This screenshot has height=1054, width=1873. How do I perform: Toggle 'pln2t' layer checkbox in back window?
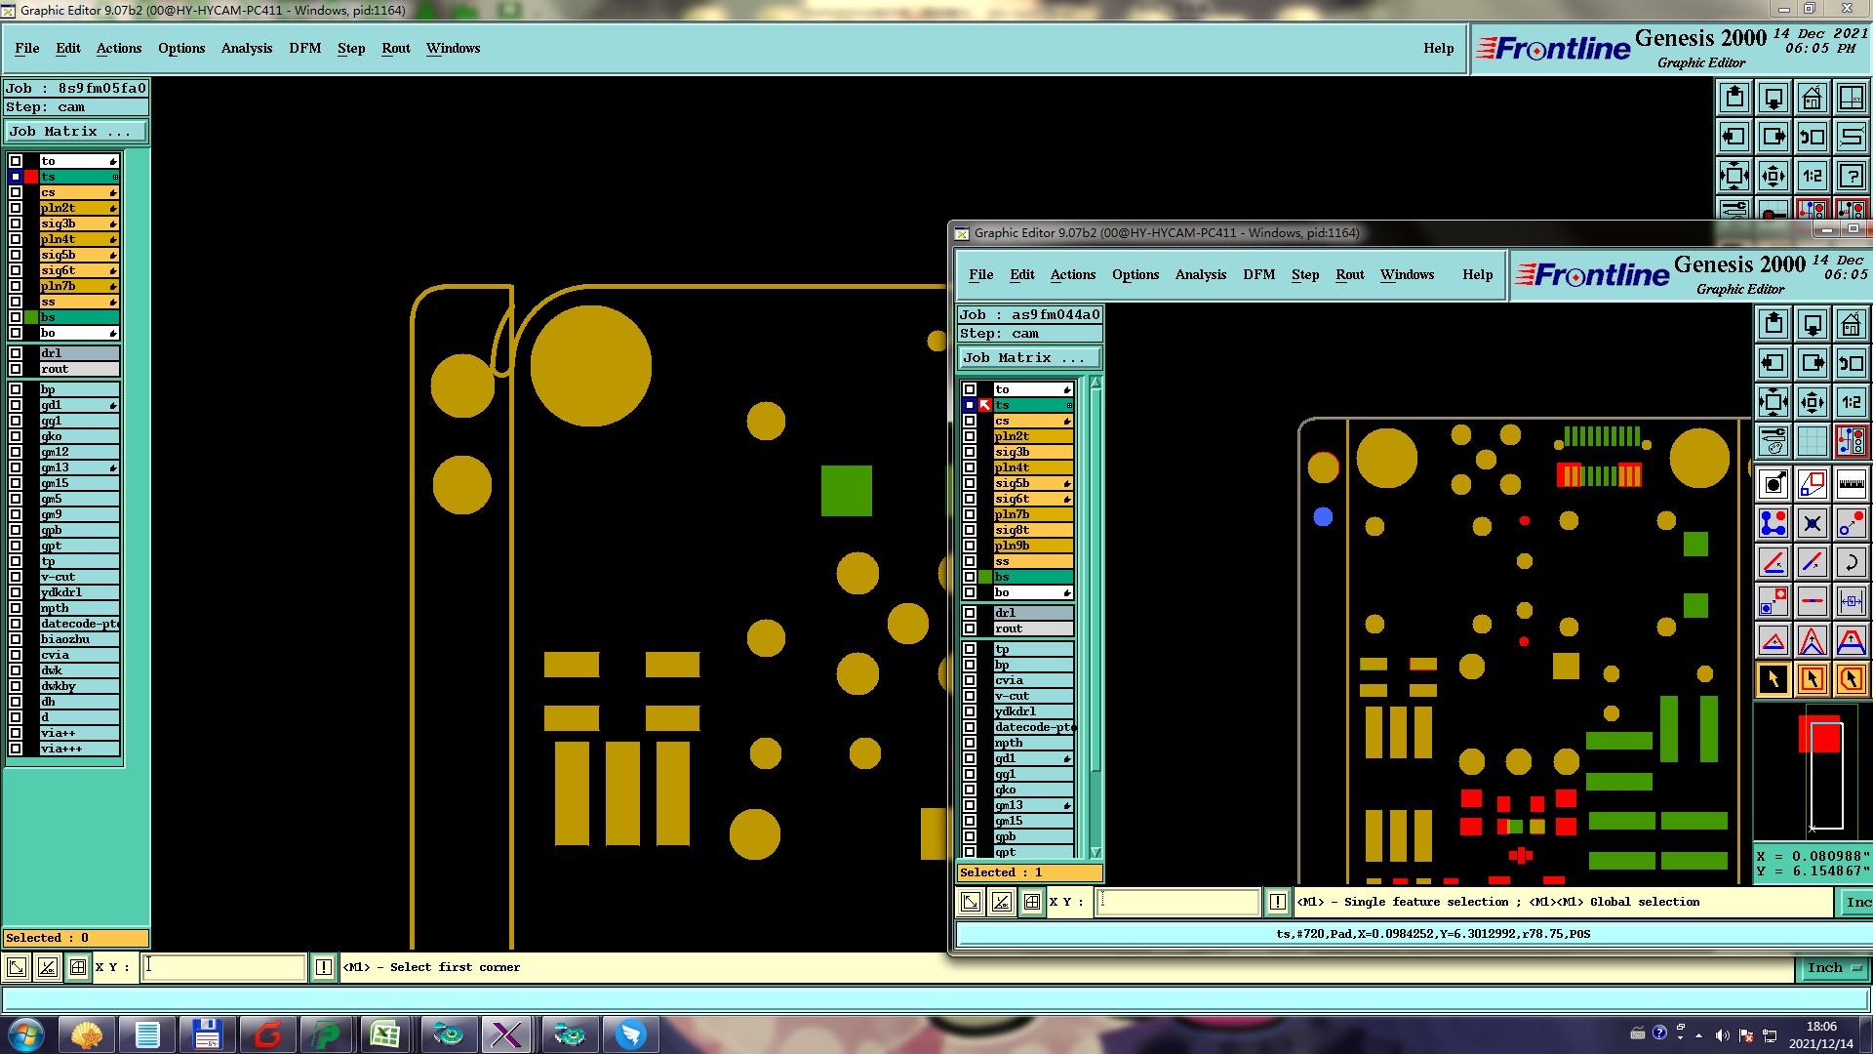(x=16, y=208)
